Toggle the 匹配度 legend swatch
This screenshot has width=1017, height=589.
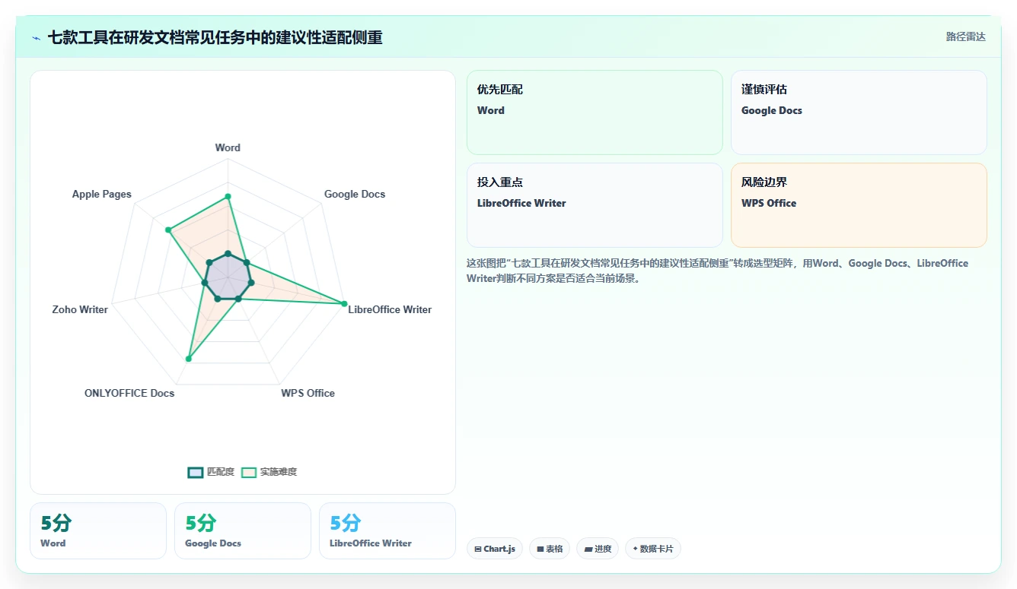click(196, 472)
